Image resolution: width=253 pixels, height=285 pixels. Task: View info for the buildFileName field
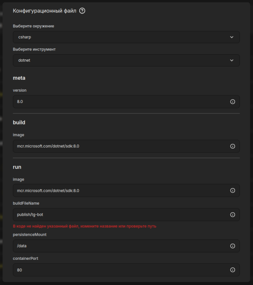[233, 215]
